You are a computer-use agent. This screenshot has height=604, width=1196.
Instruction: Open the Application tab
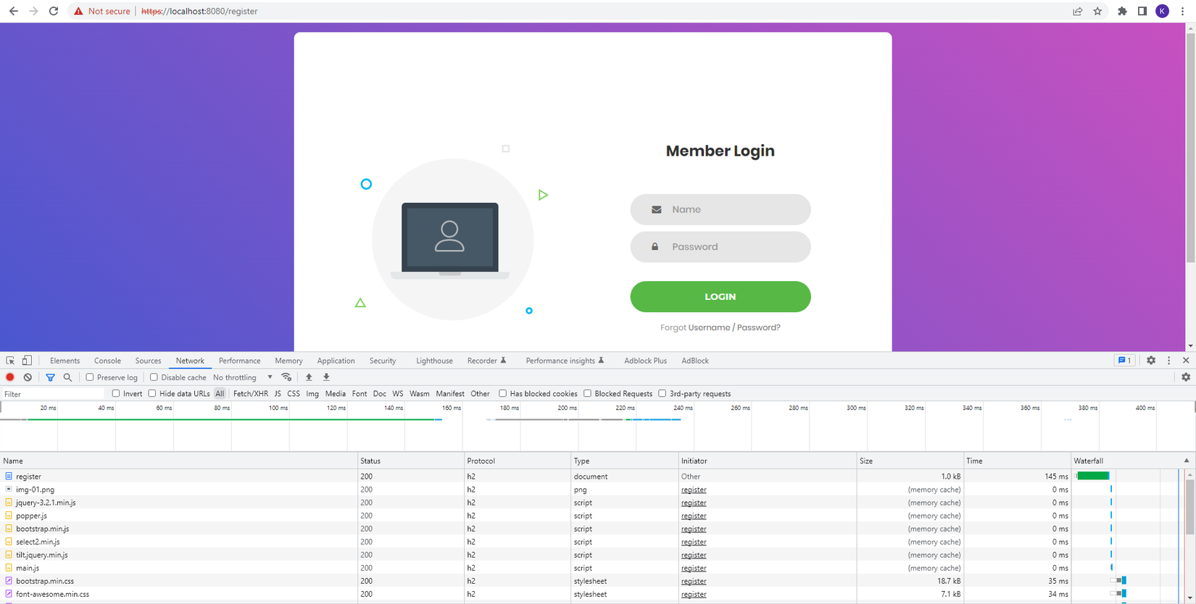coord(336,361)
